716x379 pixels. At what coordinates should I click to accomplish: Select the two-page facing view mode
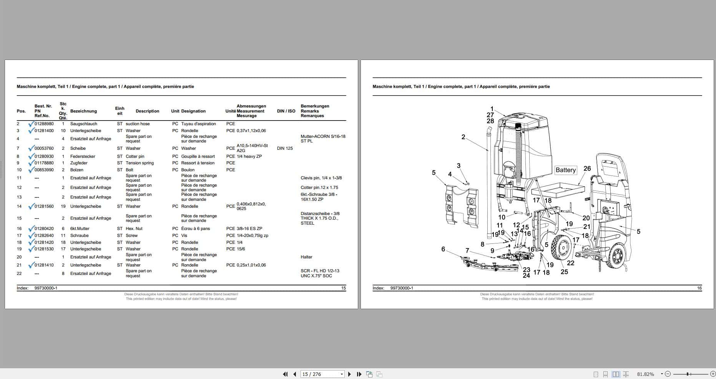tap(615, 374)
